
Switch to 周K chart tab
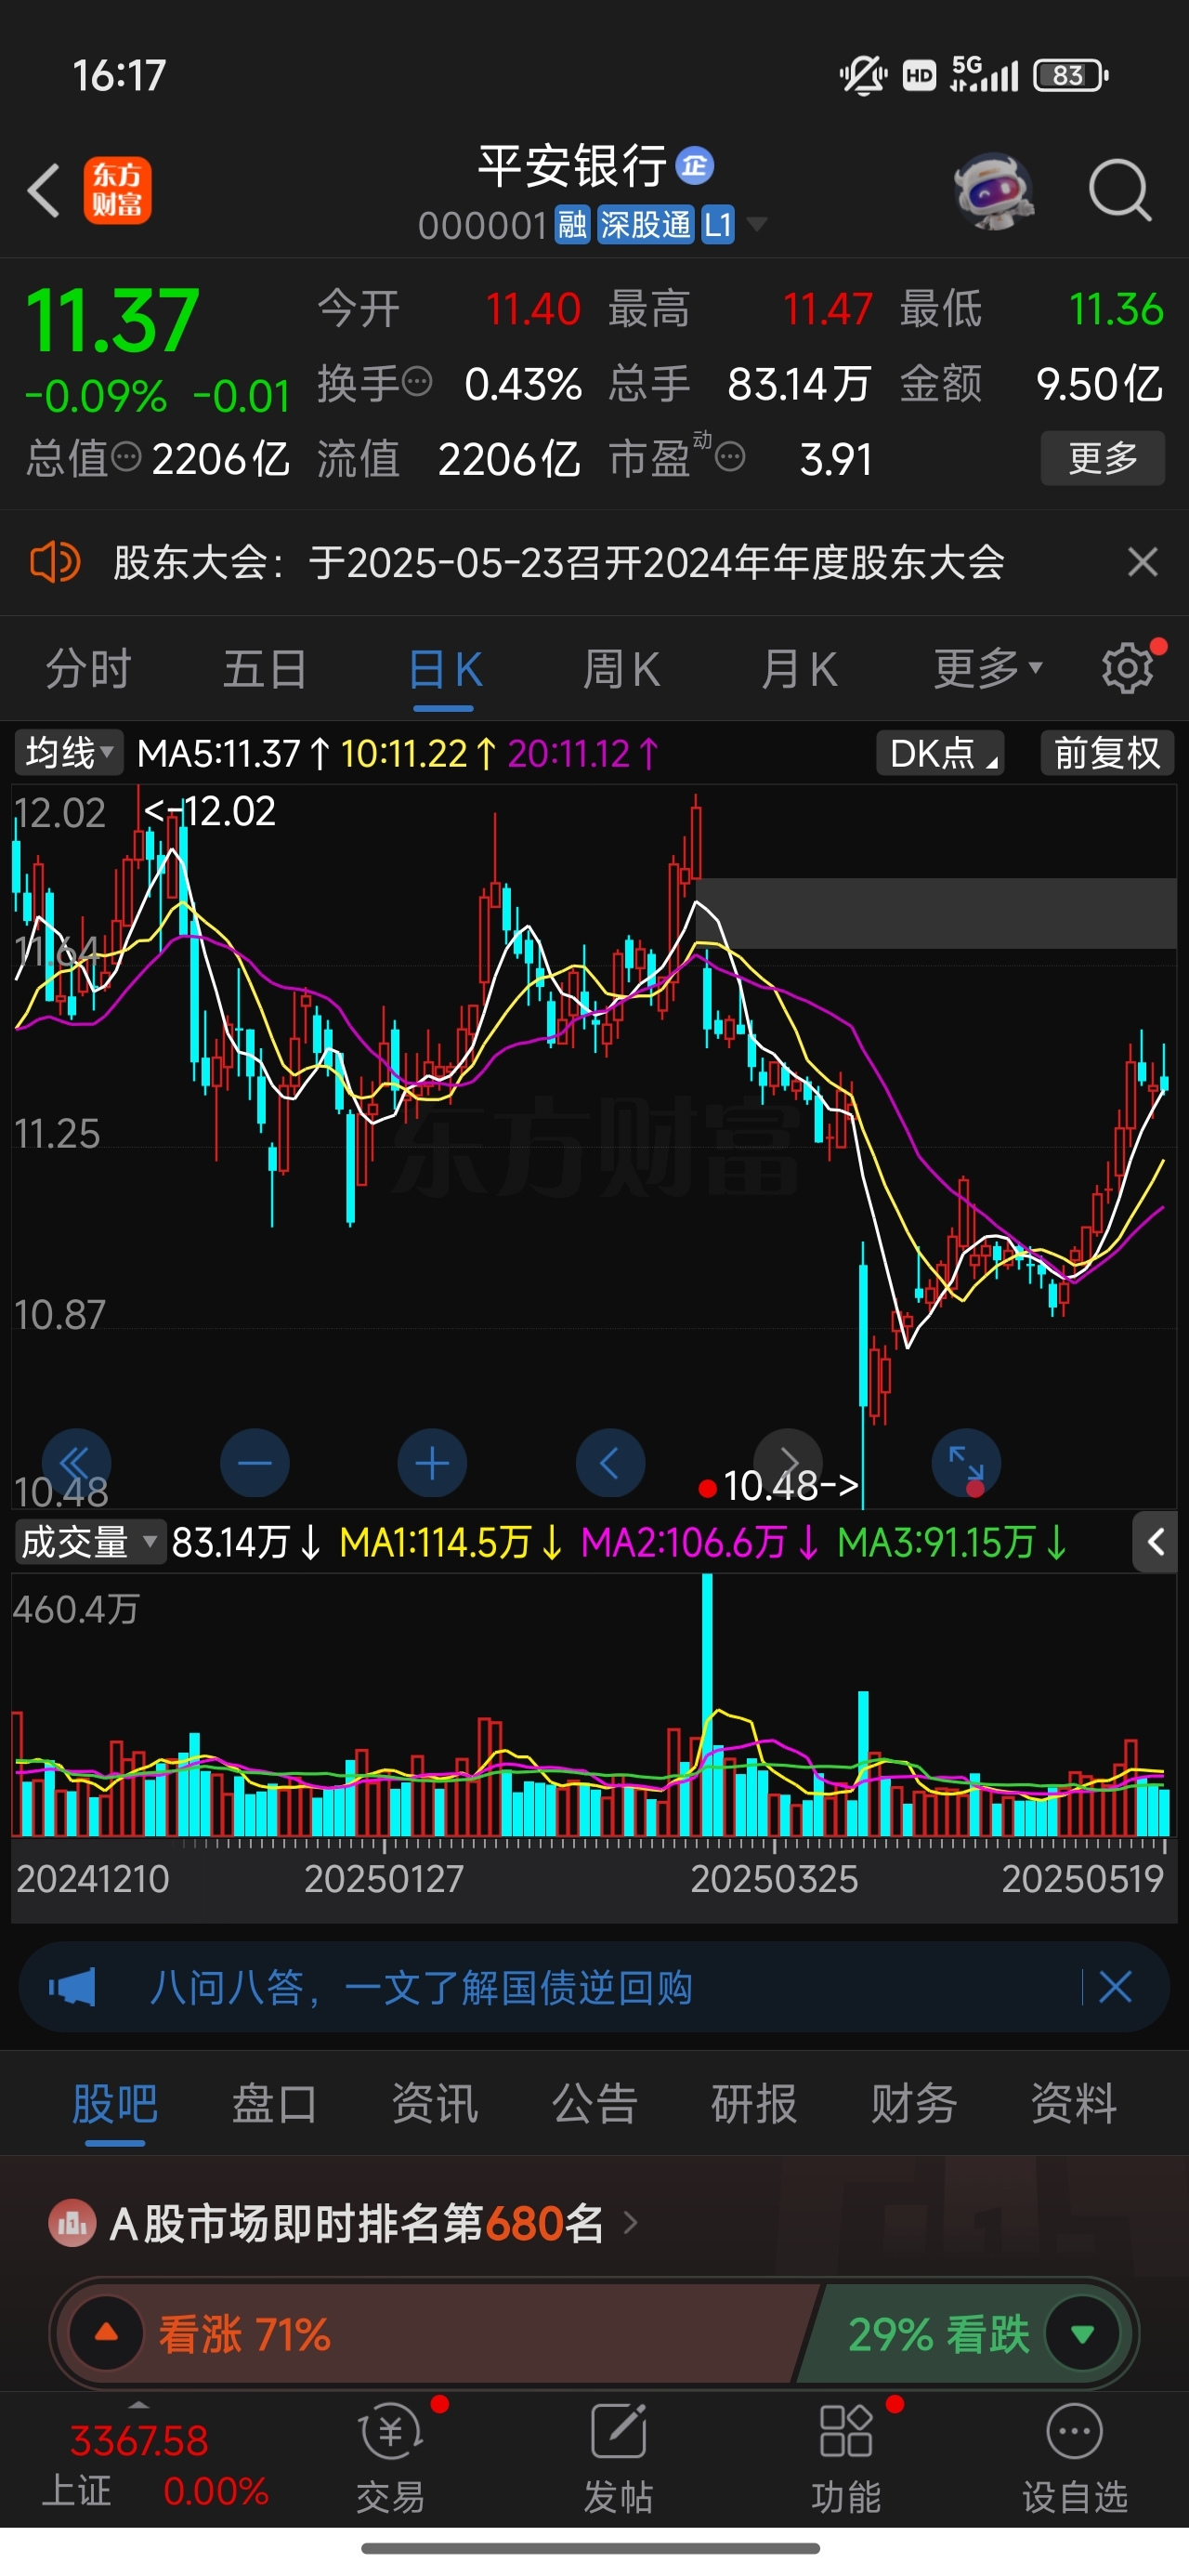point(621,668)
